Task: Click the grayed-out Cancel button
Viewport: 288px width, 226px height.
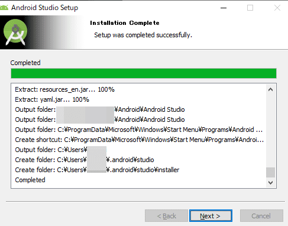Action: click(261, 216)
